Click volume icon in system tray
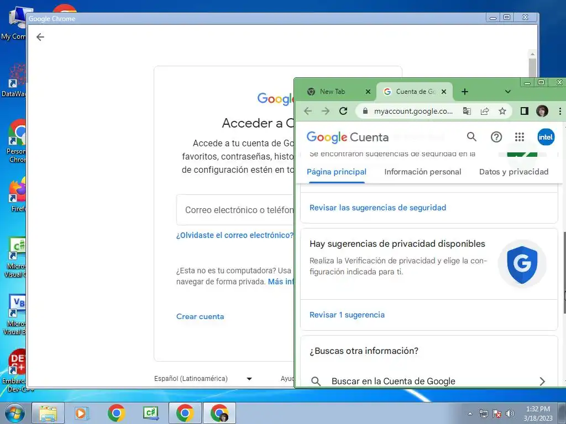566x424 pixels. 510,414
